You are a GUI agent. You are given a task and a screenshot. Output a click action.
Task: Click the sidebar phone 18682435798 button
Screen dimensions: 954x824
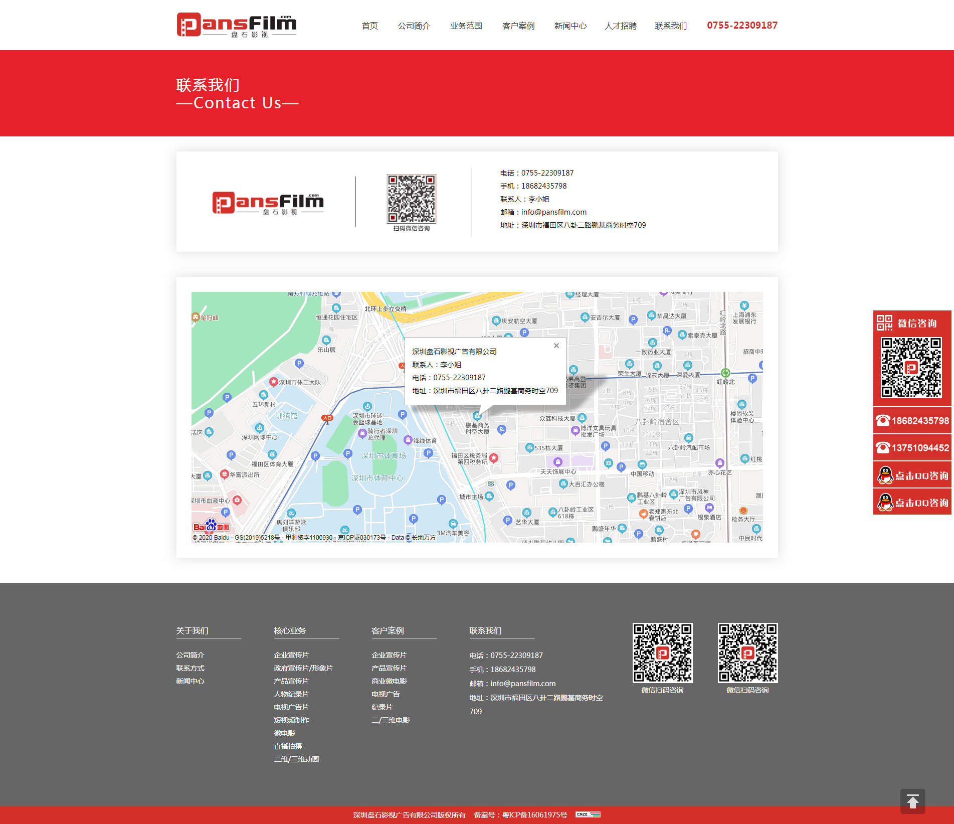912,421
